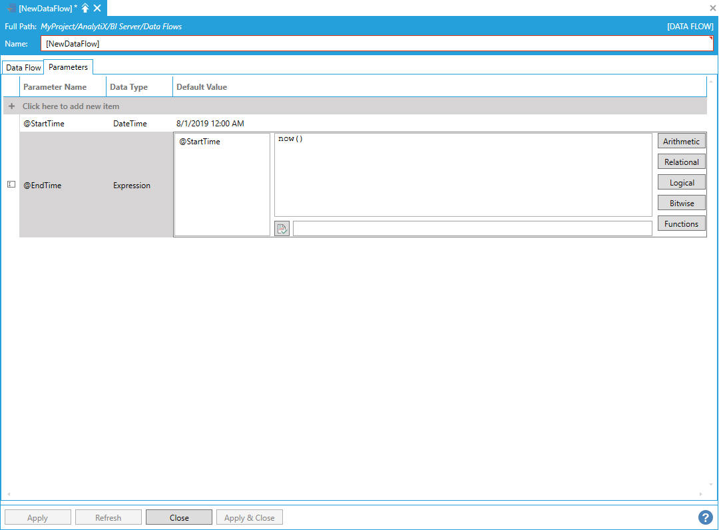Open the Functions list menu
This screenshot has height=530, width=719.
[681, 223]
